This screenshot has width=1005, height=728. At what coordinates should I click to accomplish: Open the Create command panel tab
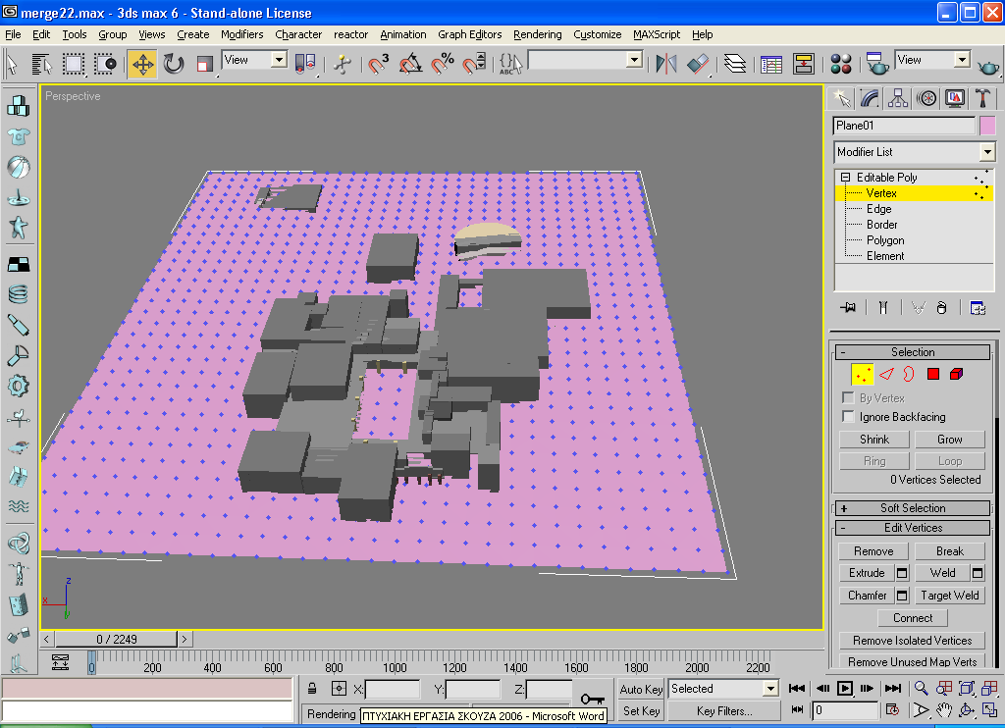841,98
